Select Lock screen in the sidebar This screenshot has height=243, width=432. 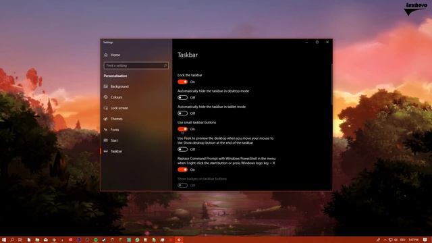pyautogui.click(x=116, y=108)
